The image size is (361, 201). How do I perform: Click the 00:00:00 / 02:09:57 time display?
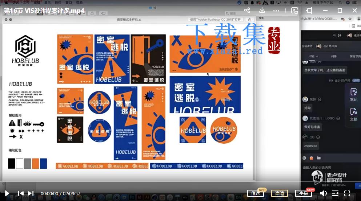click(61, 194)
